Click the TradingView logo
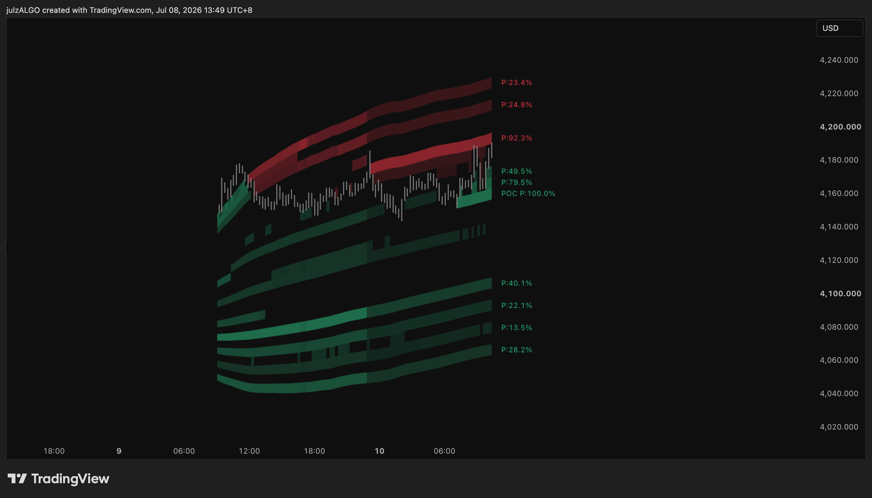 58,478
